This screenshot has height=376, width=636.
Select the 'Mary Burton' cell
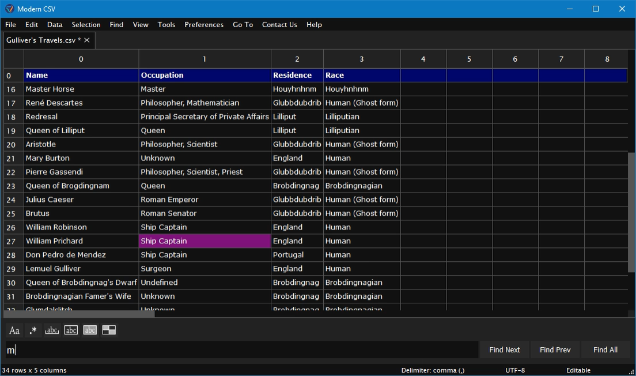81,159
